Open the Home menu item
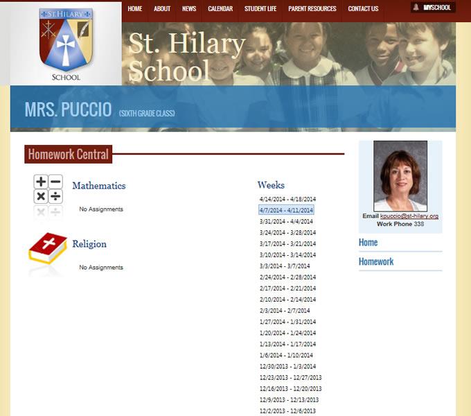471x416 pixels. point(135,9)
